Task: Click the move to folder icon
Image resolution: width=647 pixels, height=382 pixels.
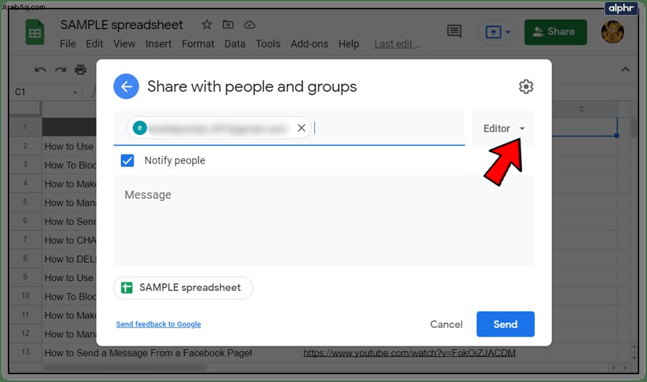Action: point(228,25)
